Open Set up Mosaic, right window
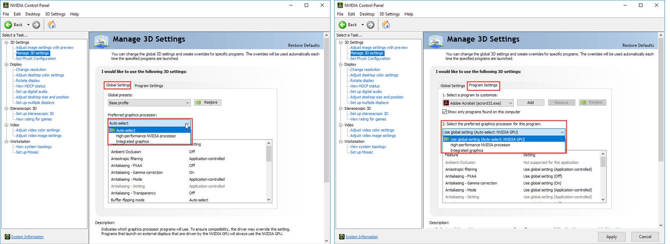Viewport: 670px width, 244px height. coord(361,152)
